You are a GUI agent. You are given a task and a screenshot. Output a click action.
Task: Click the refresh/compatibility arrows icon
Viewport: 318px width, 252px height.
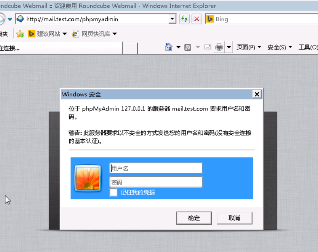point(184,19)
